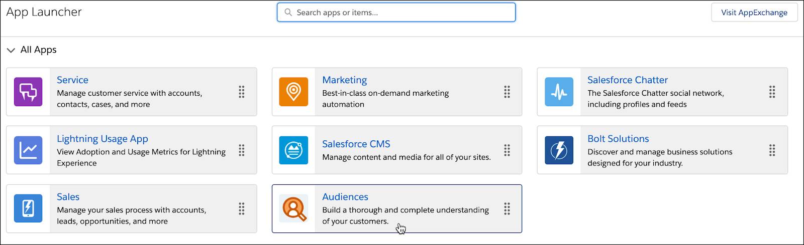
Task: Click 'Best-in-class on-demand marketing automation' text
Action: point(385,99)
